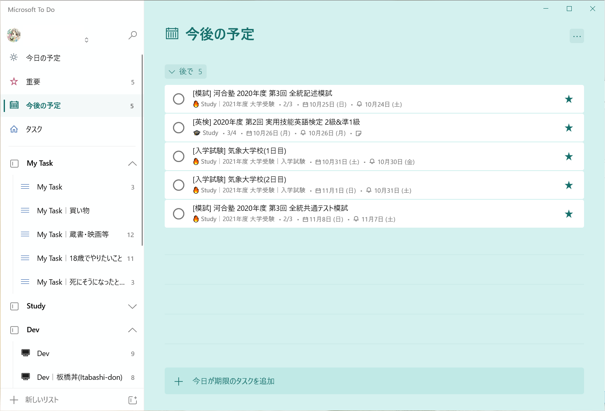Unstar the 実用技能英語検定 task
This screenshot has height=411, width=605.
click(x=568, y=128)
